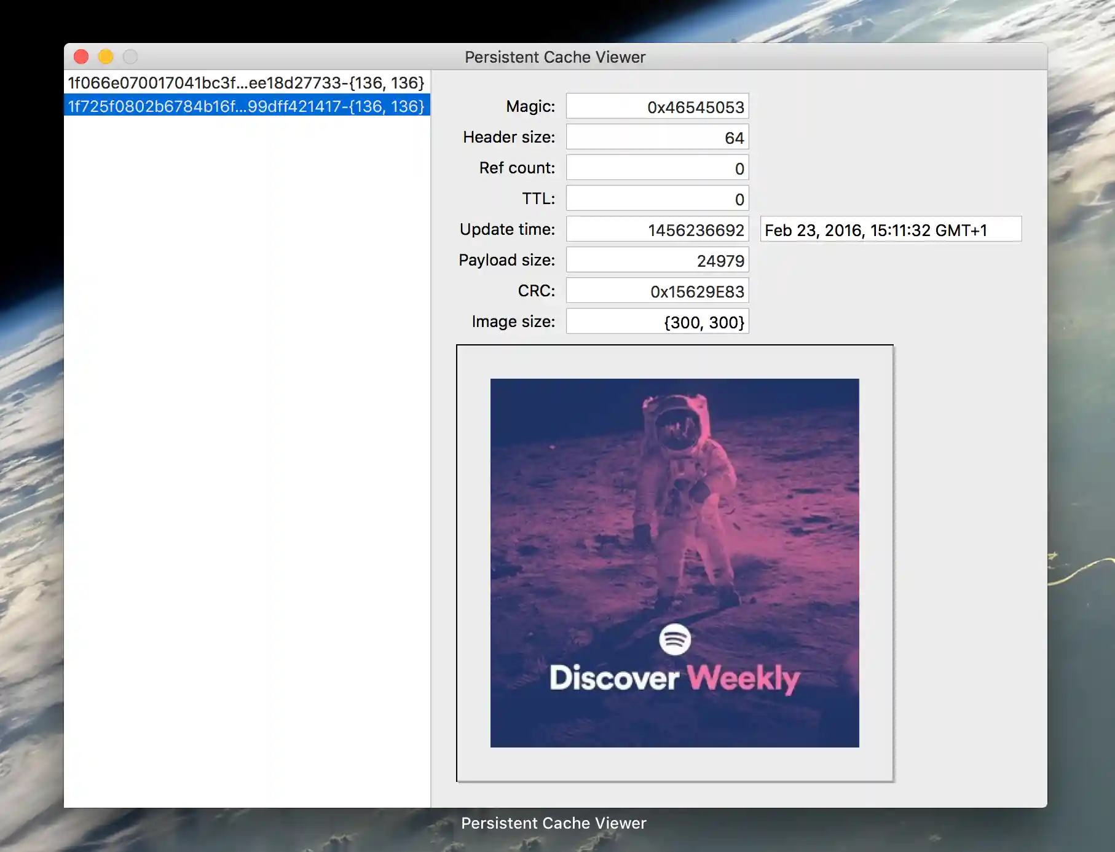1115x852 pixels.
Task: Click the Magic value field 0x46545053
Action: pyautogui.click(x=657, y=107)
